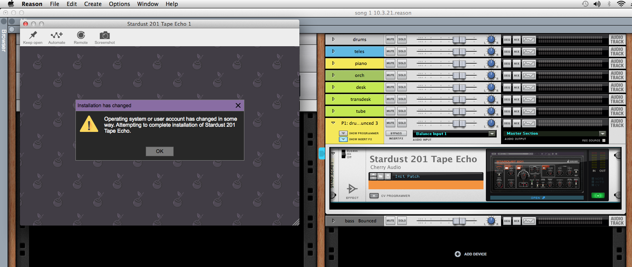The image size is (632, 267).
Task: Toggle the Bypass/On/Off switch on Stardust device
Action: pyautogui.click(x=343, y=154)
